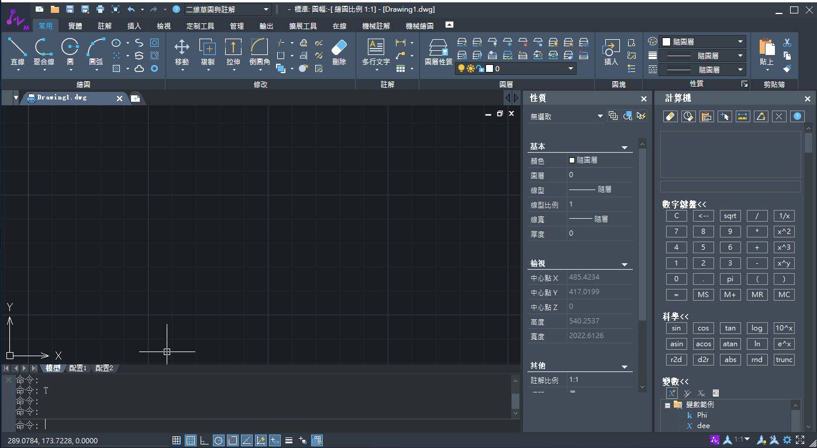Open the 檢視 ribbon tab

(164, 26)
